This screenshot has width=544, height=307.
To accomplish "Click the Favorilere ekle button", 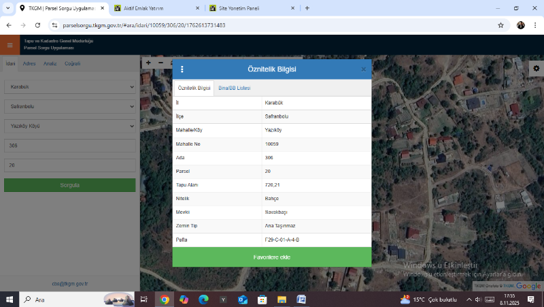I will tap(272, 257).
